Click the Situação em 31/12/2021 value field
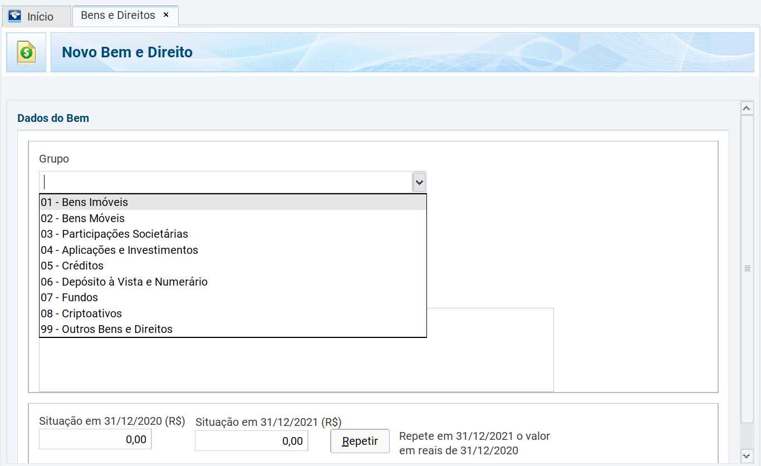Screen dimensions: 761x466 coord(251,441)
